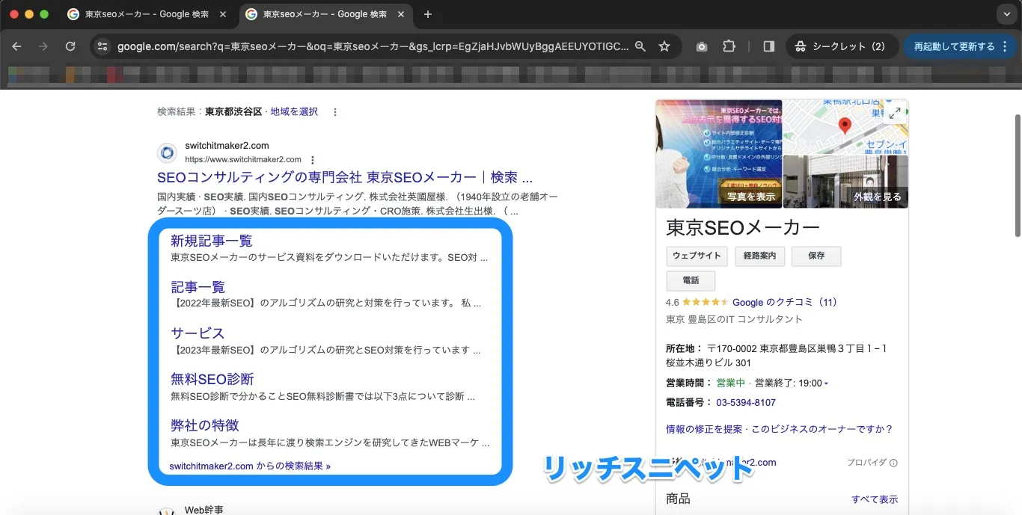This screenshot has width=1022, height=515.
Task: Click 電話 button
Action: (691, 281)
